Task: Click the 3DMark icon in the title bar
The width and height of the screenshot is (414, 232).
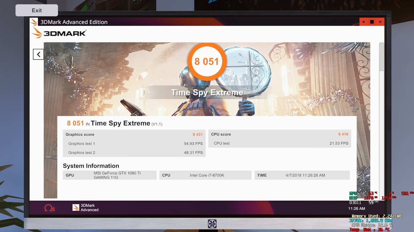Action: (34, 22)
